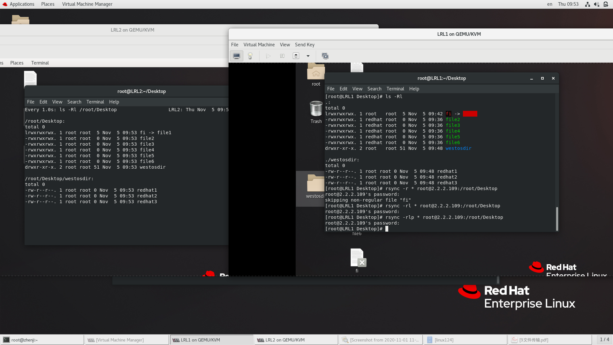Open the Virtual Machine menu
Viewport: 613px width, 345px height.
point(259,45)
